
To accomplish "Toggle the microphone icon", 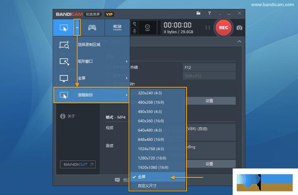I will coord(135,31).
